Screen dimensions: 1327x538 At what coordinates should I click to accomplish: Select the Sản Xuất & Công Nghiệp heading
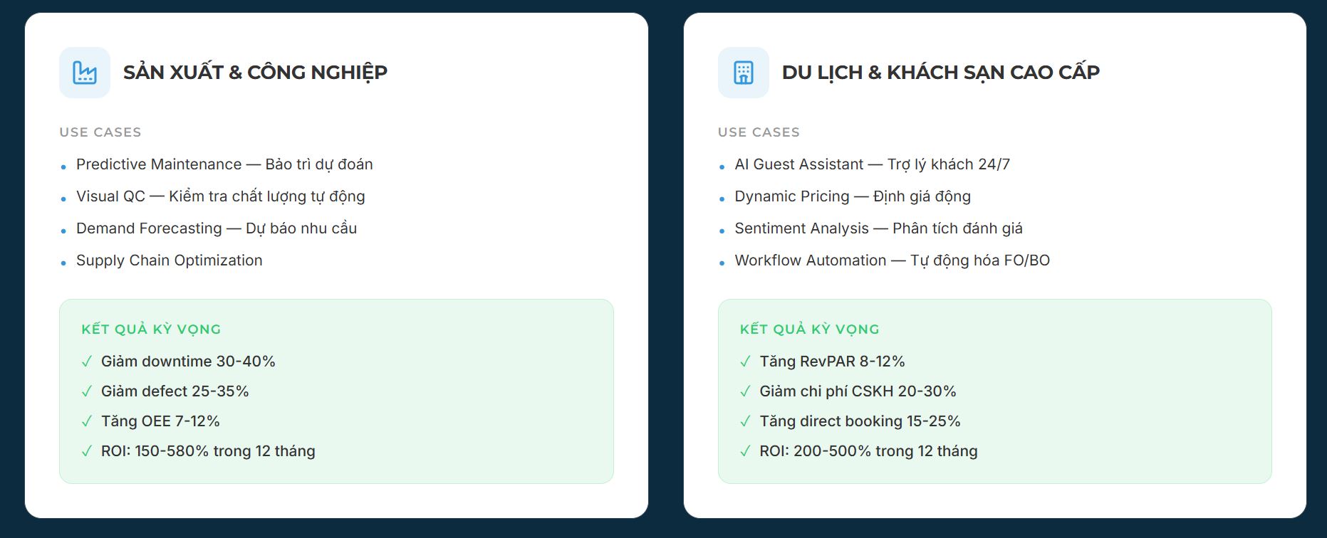(255, 73)
